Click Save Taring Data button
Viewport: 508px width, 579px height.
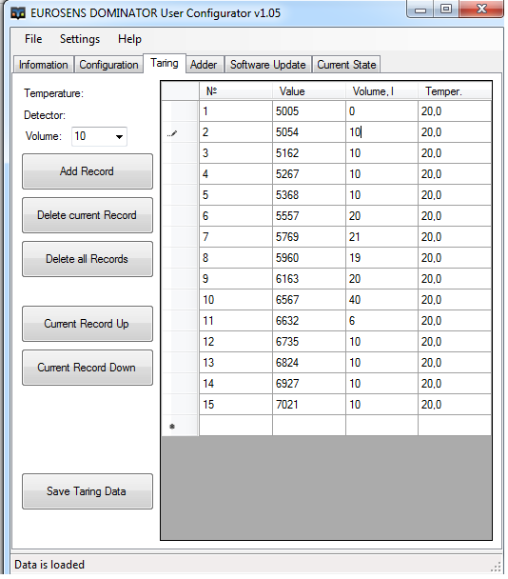[88, 491]
